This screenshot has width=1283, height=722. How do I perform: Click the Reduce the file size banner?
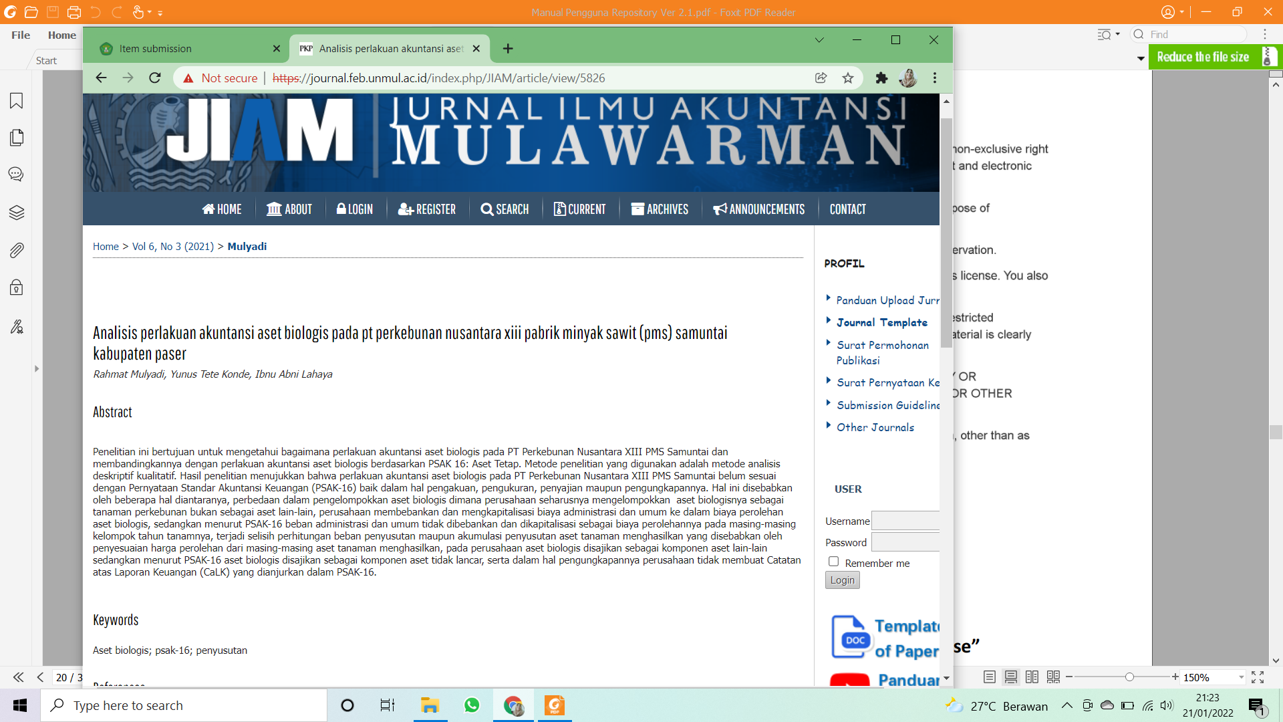[x=1214, y=57]
